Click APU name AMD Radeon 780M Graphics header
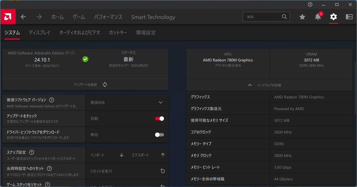The height and width of the screenshot is (187, 357). [x=228, y=60]
